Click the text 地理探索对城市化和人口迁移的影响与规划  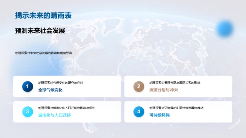67,108
